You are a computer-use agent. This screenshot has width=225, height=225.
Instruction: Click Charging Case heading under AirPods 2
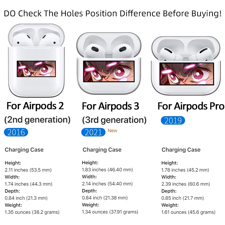pos(24,150)
